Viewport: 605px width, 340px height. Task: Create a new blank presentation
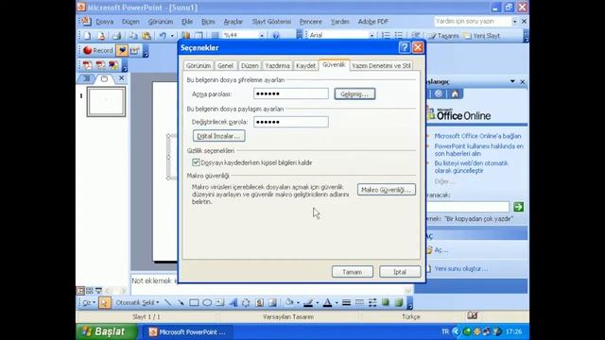[x=87, y=36]
